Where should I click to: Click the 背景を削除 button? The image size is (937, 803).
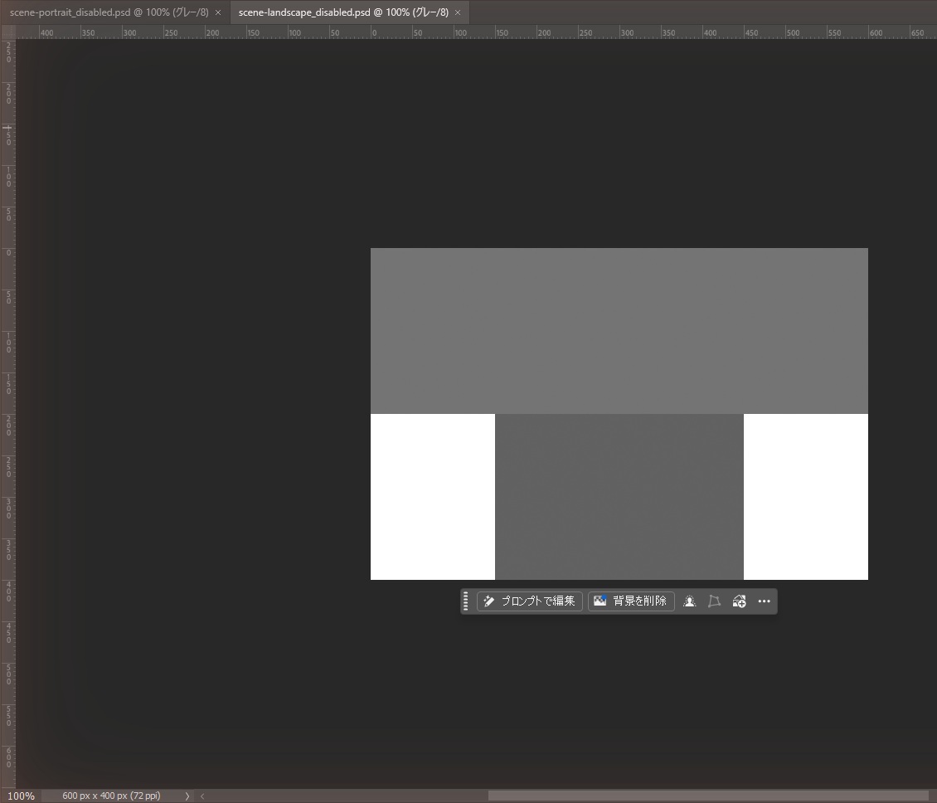coord(631,601)
